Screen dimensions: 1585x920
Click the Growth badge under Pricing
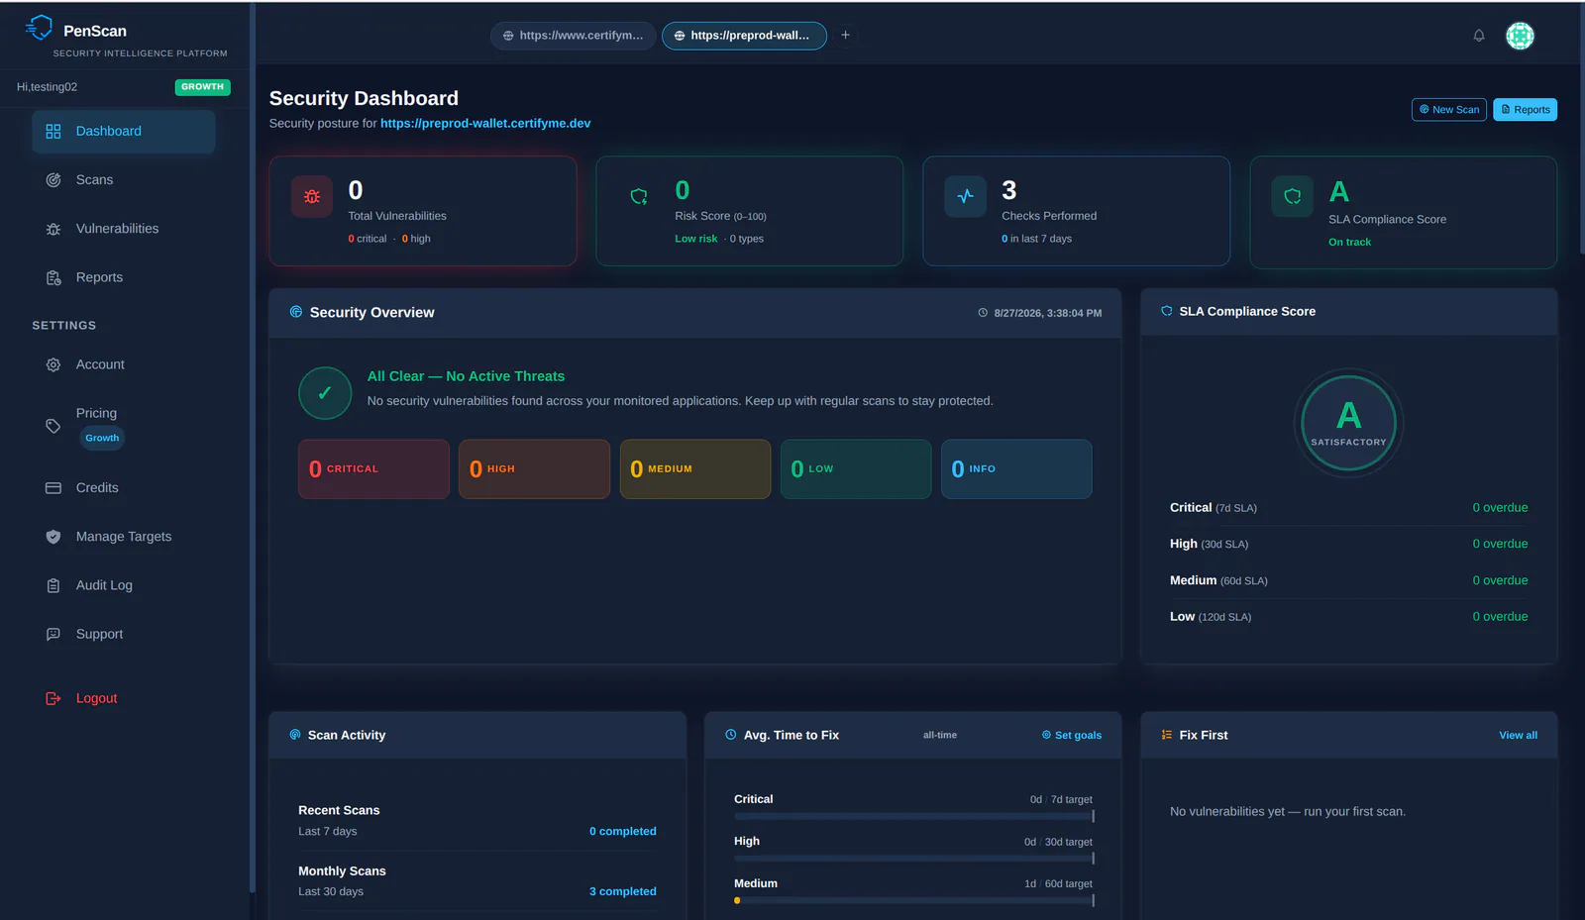(102, 439)
